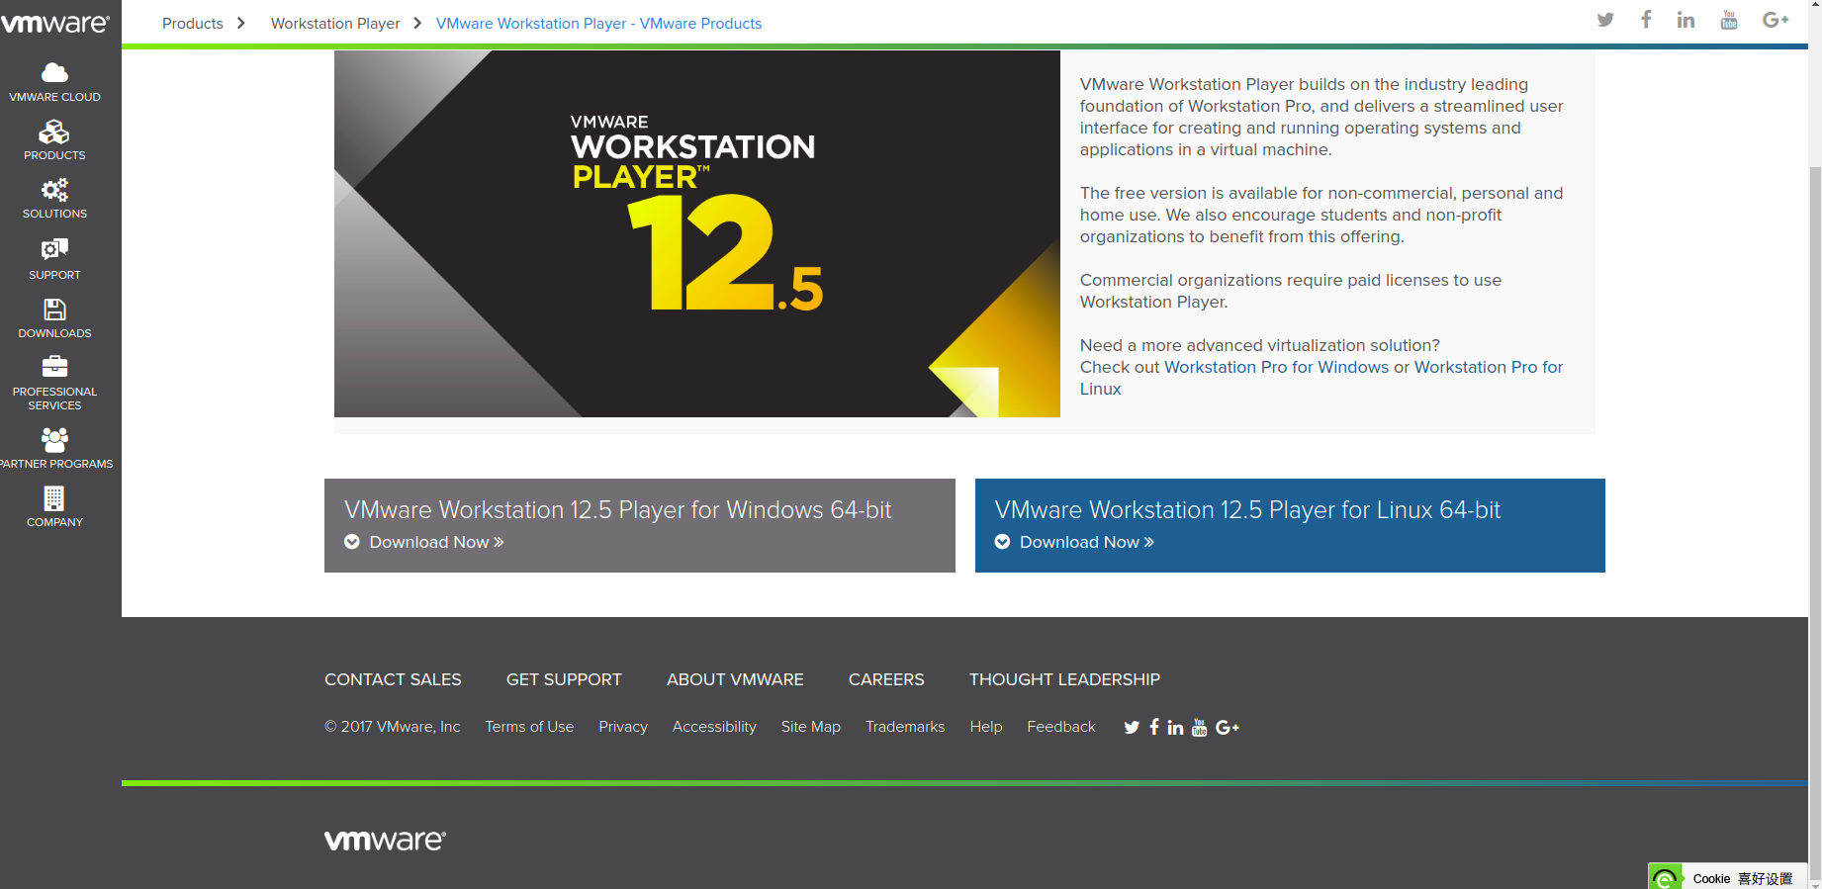The width and height of the screenshot is (1822, 889).
Task: Click the Professional Services briefcase icon
Action: 54,367
